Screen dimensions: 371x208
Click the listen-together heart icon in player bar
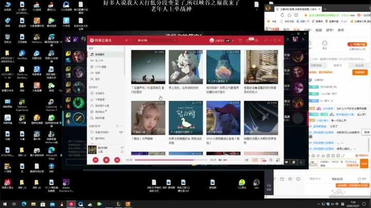coord(263,160)
